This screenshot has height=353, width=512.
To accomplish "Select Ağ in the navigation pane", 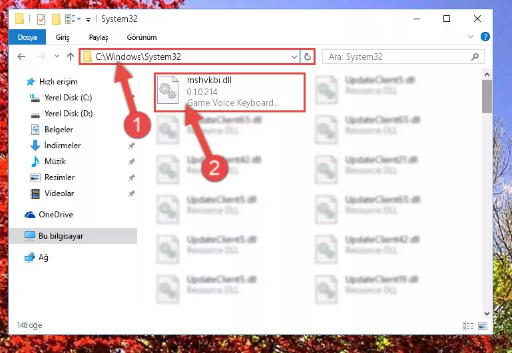I will pyautogui.click(x=43, y=257).
